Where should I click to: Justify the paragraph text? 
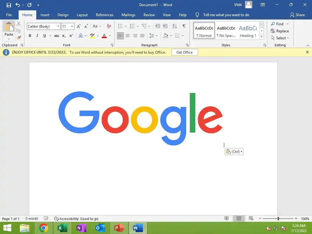point(142,36)
